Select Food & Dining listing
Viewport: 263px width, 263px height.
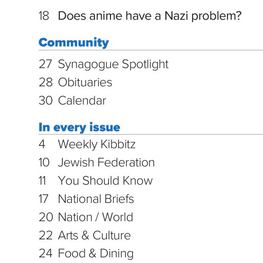click(96, 254)
